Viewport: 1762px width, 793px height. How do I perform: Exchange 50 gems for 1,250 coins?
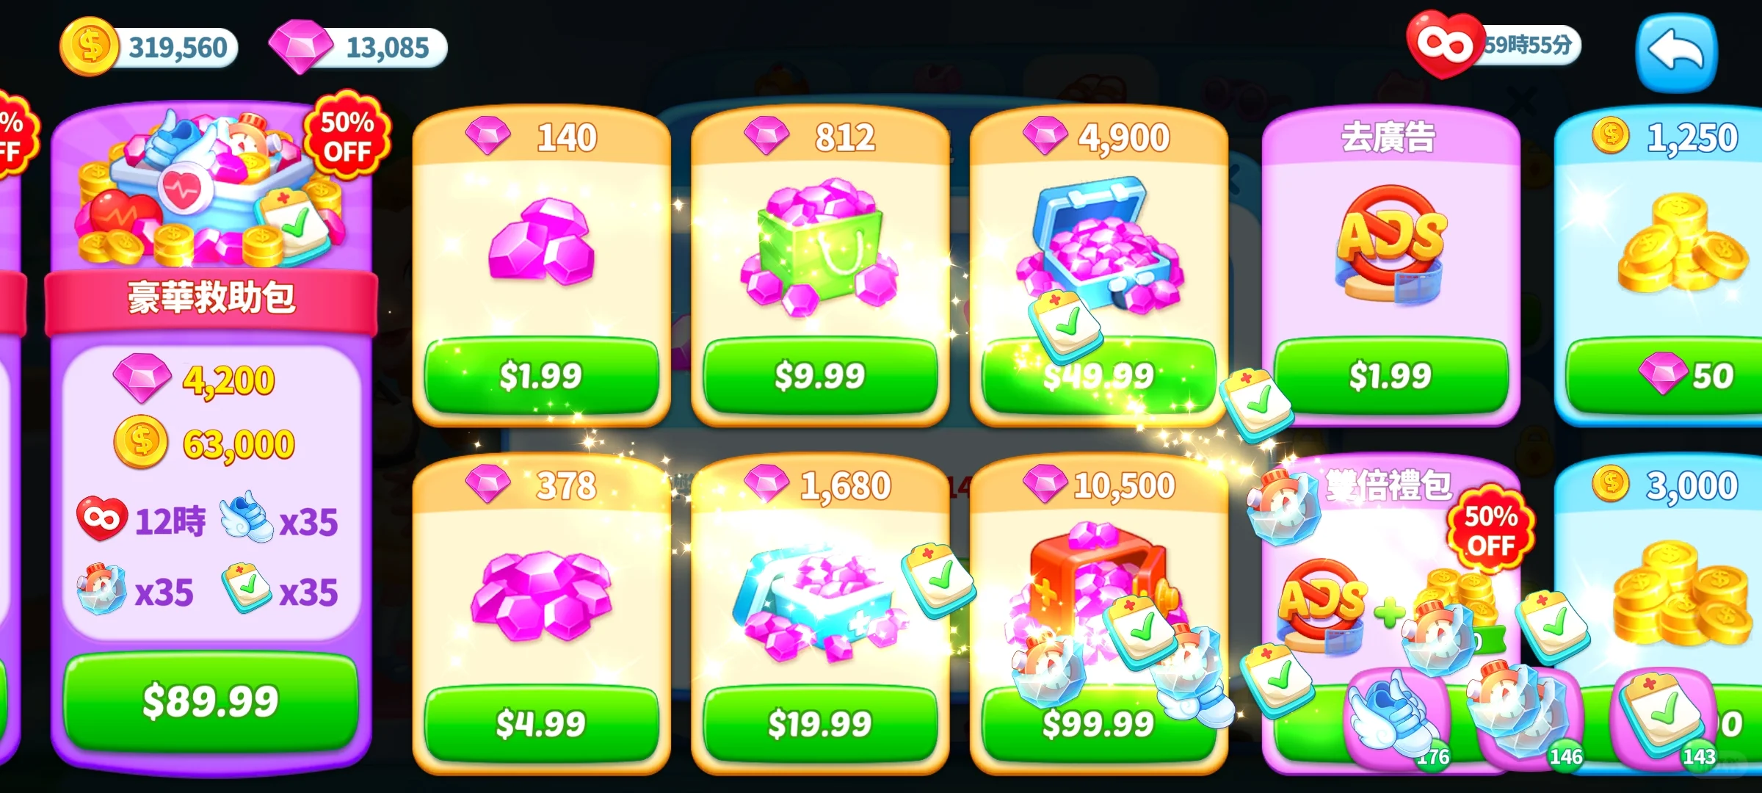(x=1665, y=376)
